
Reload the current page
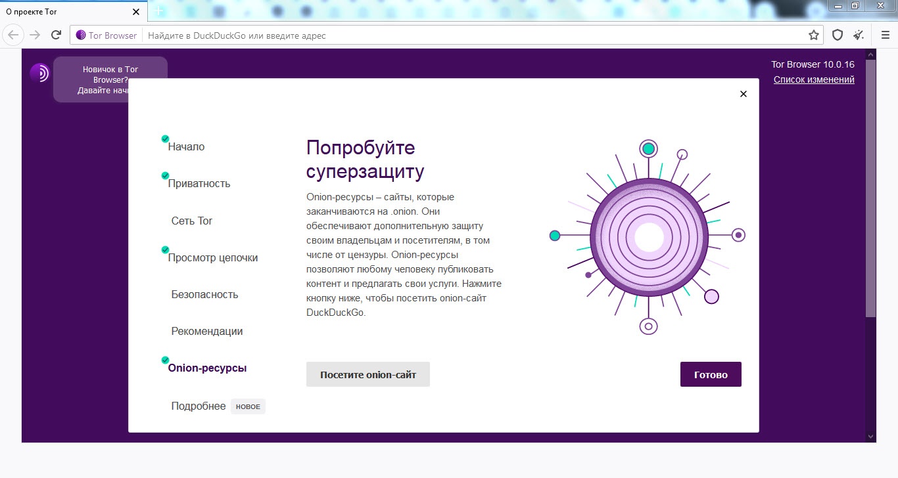(57, 35)
